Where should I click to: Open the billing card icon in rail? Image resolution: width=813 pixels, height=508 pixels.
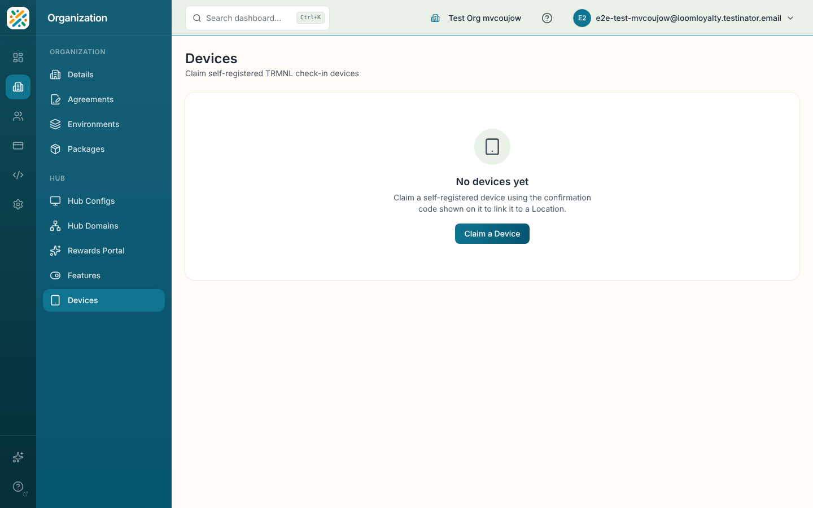[x=18, y=146]
